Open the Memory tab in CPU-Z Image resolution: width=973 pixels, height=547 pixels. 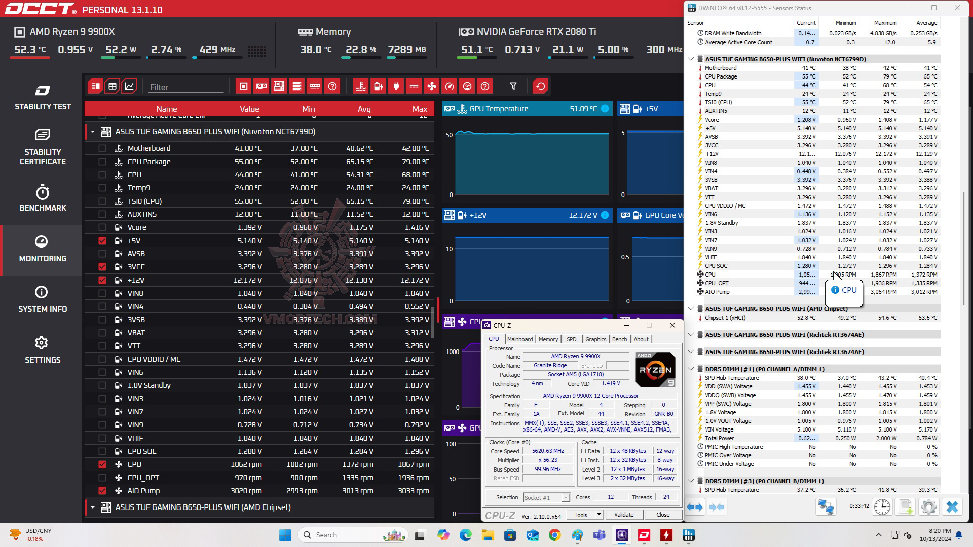(548, 339)
